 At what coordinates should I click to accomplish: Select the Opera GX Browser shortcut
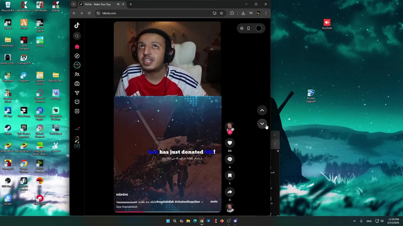tap(40, 96)
